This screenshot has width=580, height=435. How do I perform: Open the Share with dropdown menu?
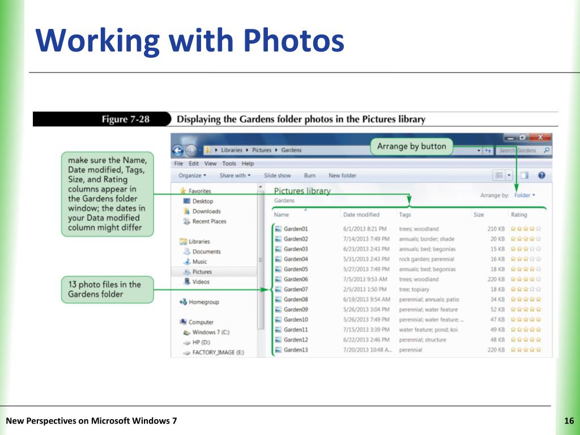(235, 176)
